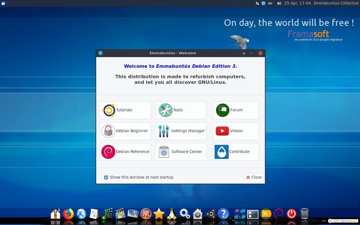This screenshot has height=225, width=360.
Task: Open the blue globe internet dock icon
Action: [81, 214]
